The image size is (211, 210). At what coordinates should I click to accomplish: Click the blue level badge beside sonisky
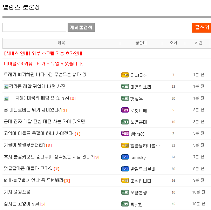[125, 157]
